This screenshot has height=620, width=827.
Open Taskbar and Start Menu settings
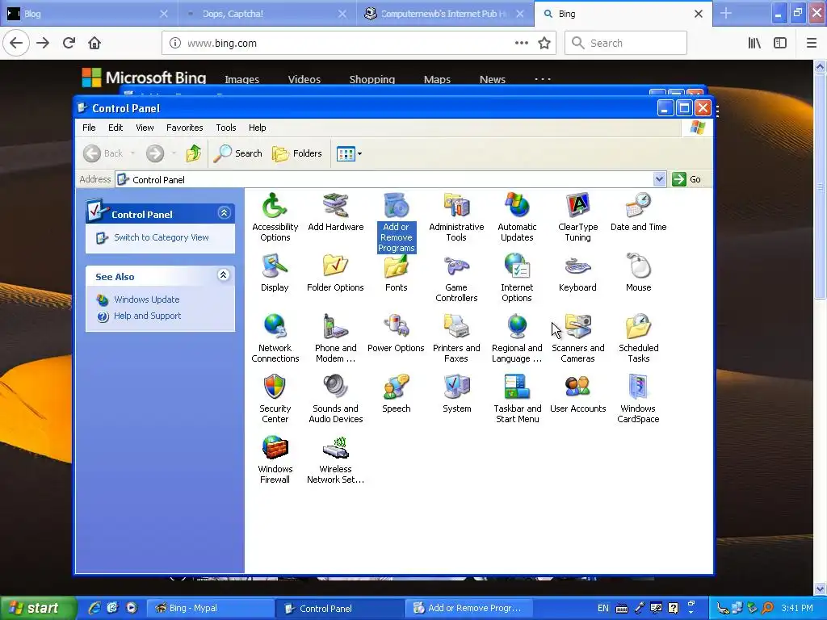pyautogui.click(x=517, y=399)
